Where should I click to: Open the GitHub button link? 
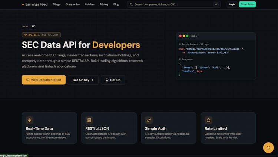point(113,80)
